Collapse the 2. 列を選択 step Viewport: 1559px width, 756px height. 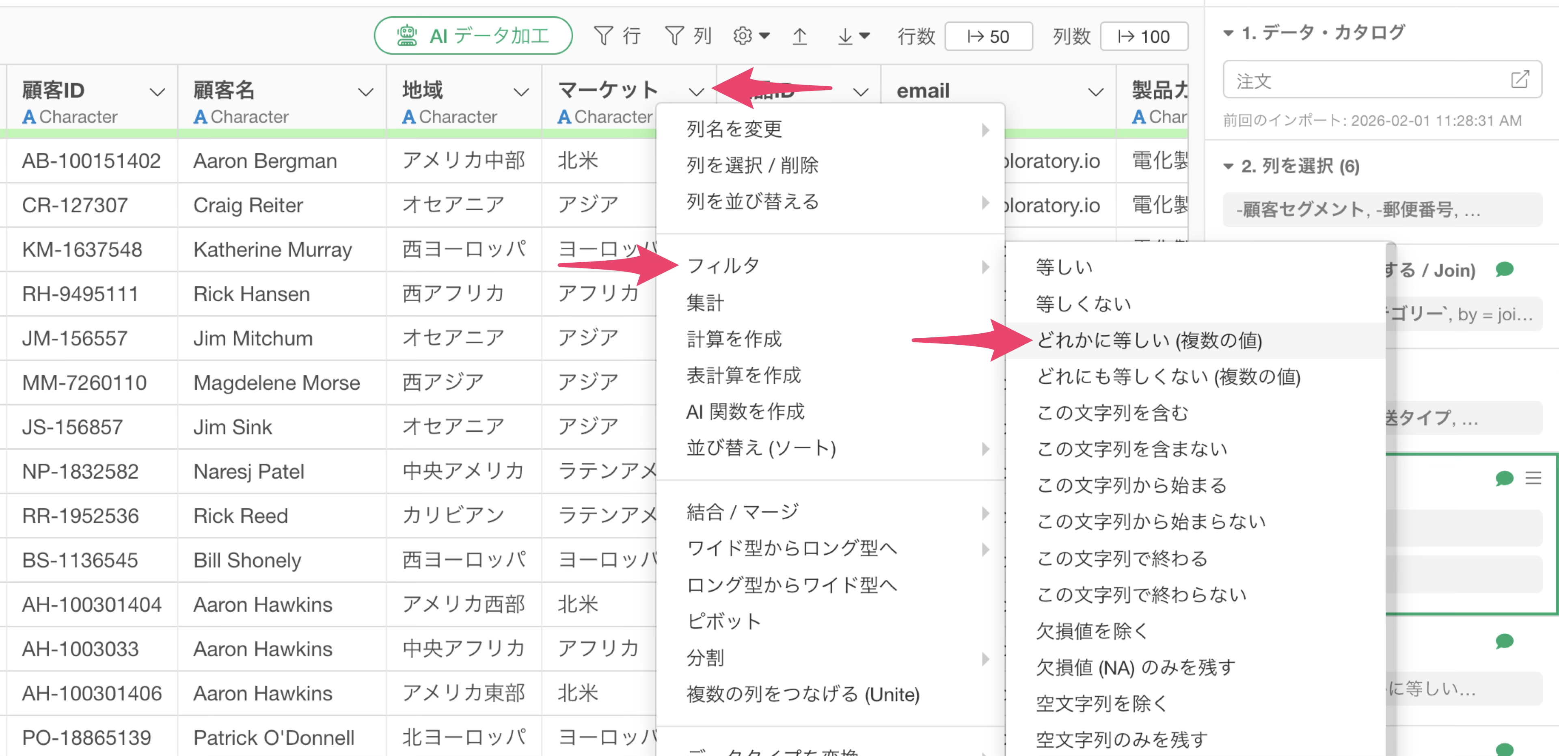(x=1229, y=166)
